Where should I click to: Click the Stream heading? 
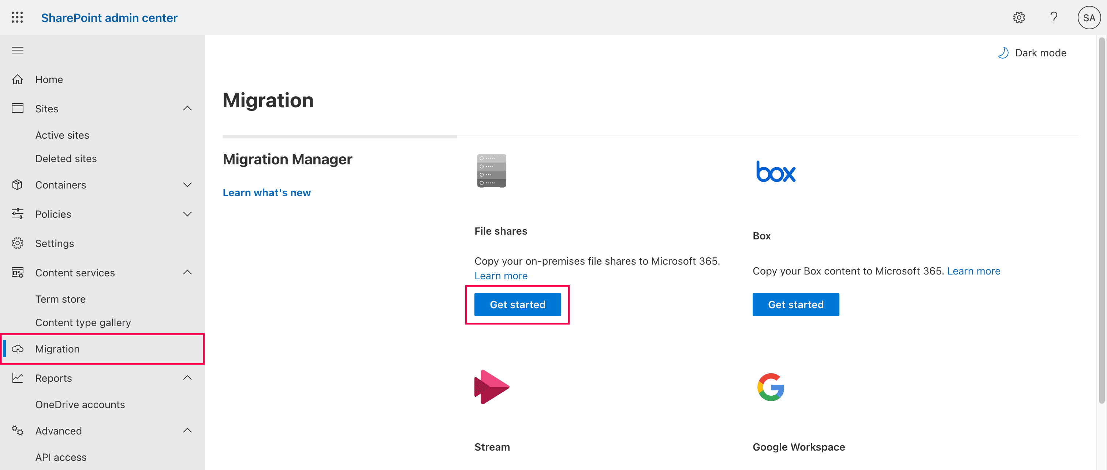point(492,447)
